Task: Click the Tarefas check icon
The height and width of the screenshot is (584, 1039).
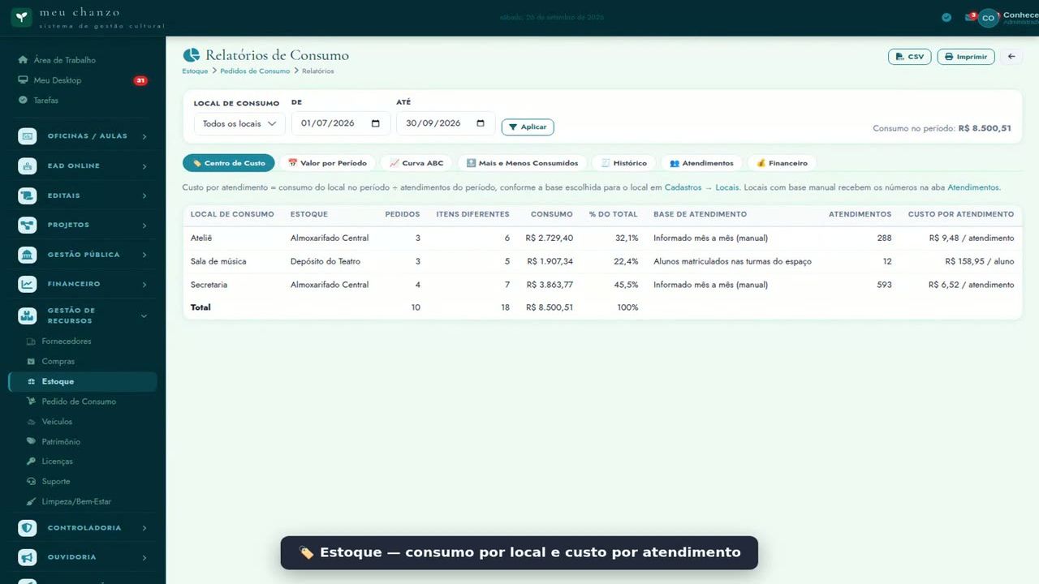Action: [x=23, y=101]
